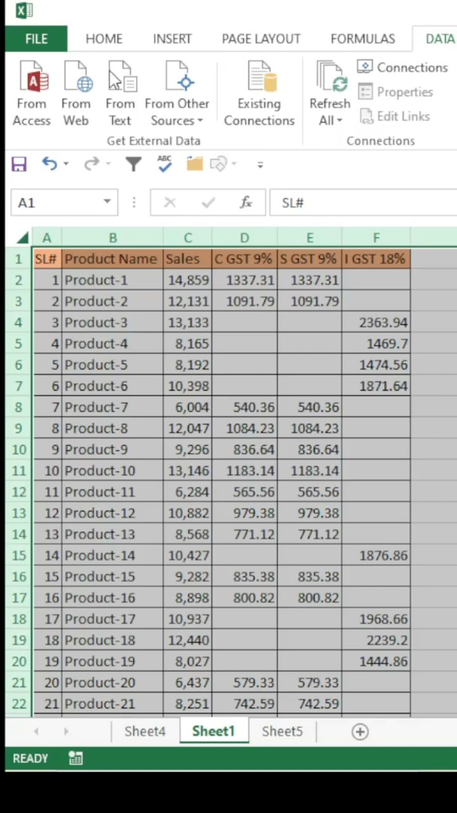Click the Properties button
Image resolution: width=457 pixels, height=813 pixels.
395,92
